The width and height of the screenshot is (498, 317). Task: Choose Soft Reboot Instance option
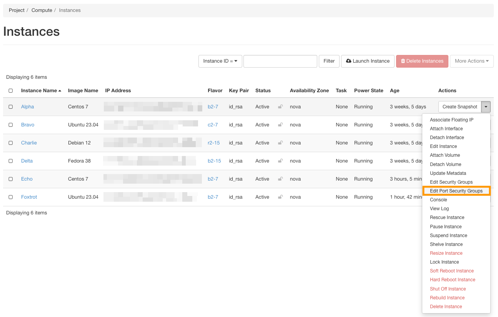[451, 271]
